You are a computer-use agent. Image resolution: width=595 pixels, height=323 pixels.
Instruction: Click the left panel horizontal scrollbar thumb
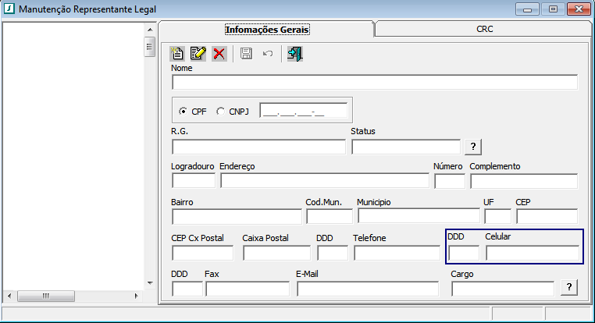click(x=46, y=296)
